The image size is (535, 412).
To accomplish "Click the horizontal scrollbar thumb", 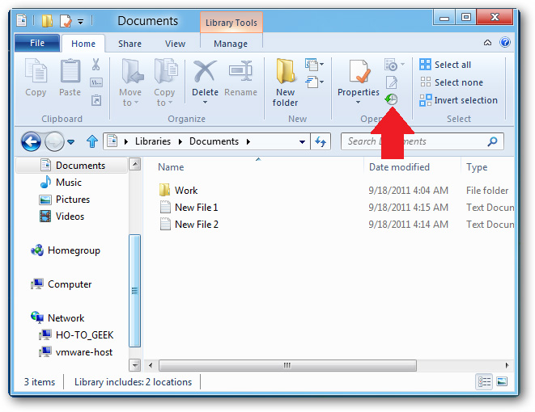I will click(287, 365).
